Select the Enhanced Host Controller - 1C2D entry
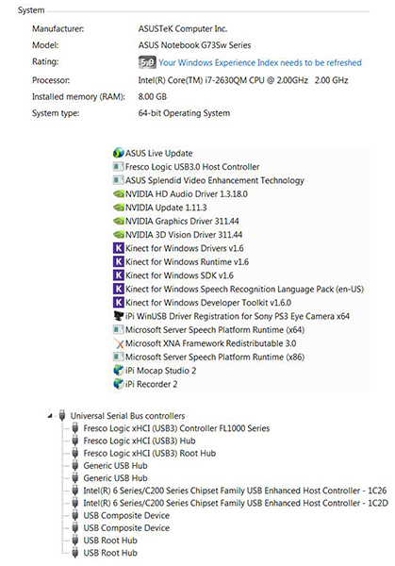The width and height of the screenshot is (395, 566). 236,503
